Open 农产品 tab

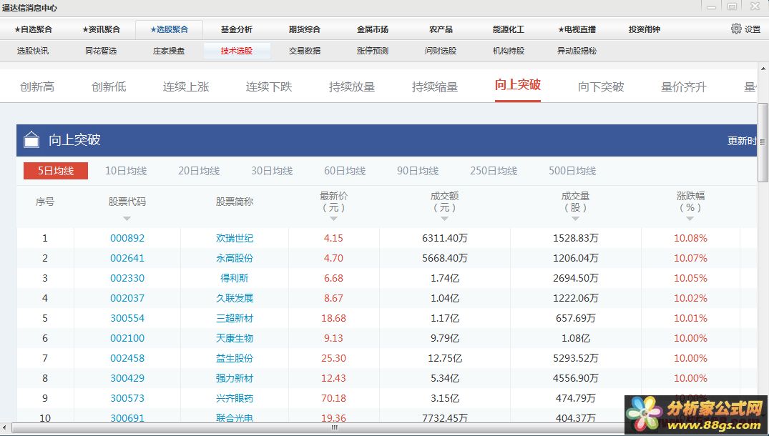pos(441,29)
